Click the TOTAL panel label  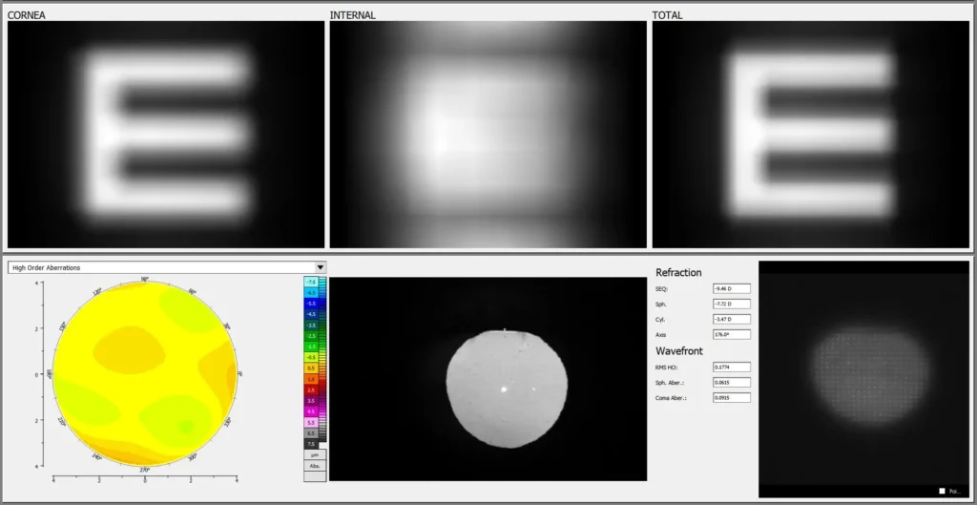click(x=667, y=15)
